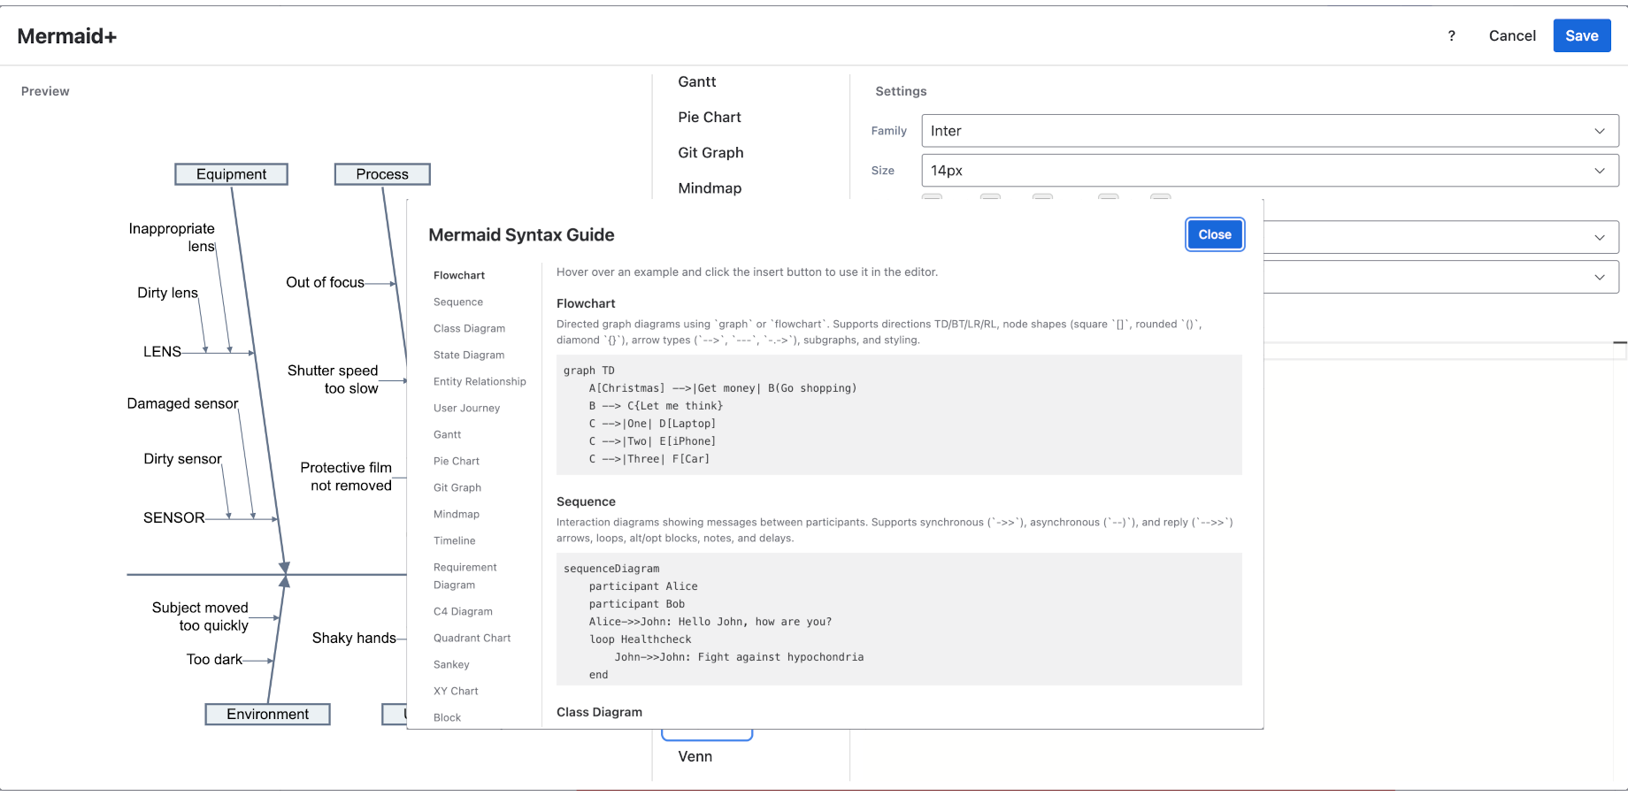Cancel editing the diagram

1511,35
